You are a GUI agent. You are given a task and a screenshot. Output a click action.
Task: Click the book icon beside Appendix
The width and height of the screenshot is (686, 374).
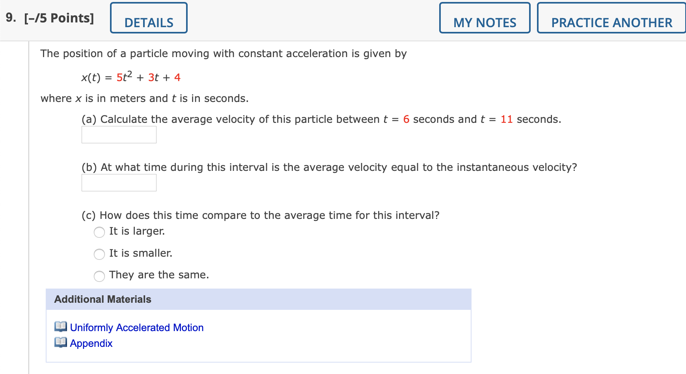coord(60,343)
